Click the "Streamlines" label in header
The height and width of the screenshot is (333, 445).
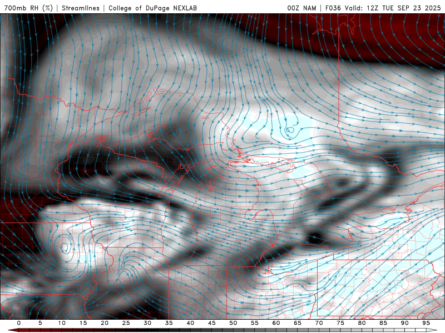[81, 8]
